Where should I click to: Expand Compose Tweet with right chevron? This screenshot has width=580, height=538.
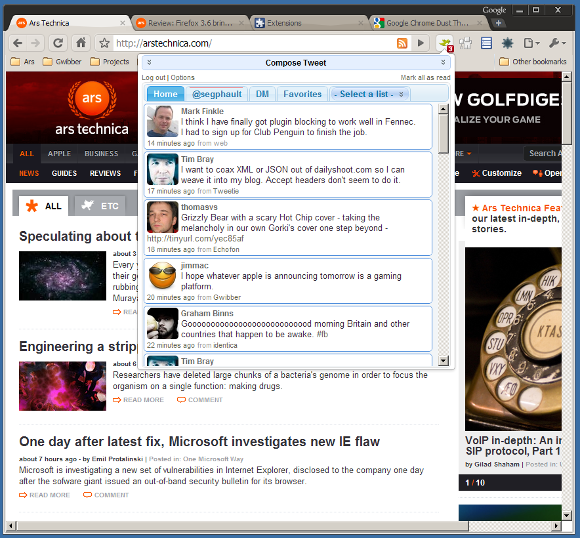point(443,62)
